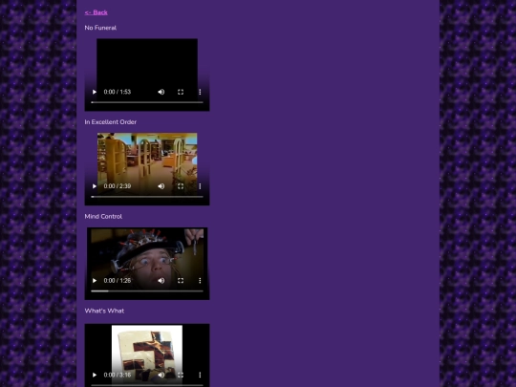This screenshot has width=516, height=387.
Task: Play the In Excellent Order video
Action: (x=95, y=186)
